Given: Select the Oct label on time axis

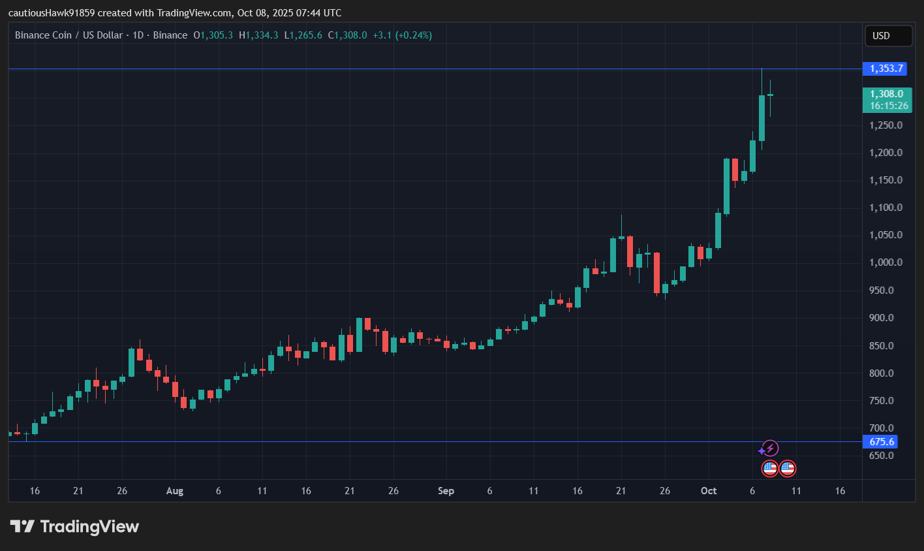Looking at the screenshot, I should click(x=709, y=491).
